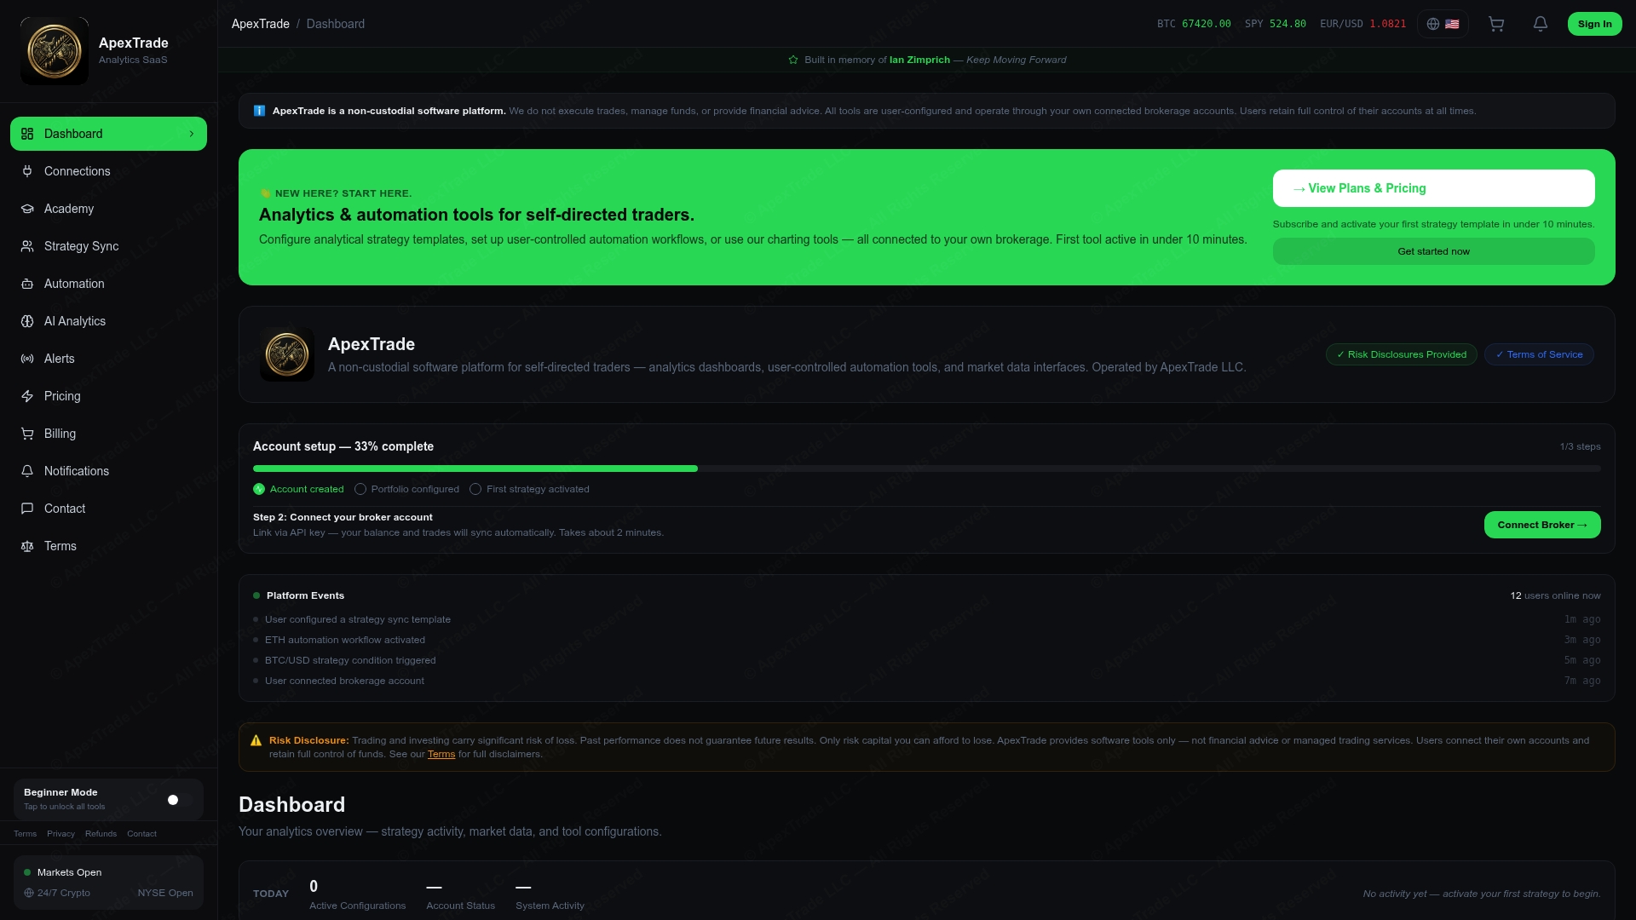Click the star icon in memorial banner

pyautogui.click(x=793, y=60)
